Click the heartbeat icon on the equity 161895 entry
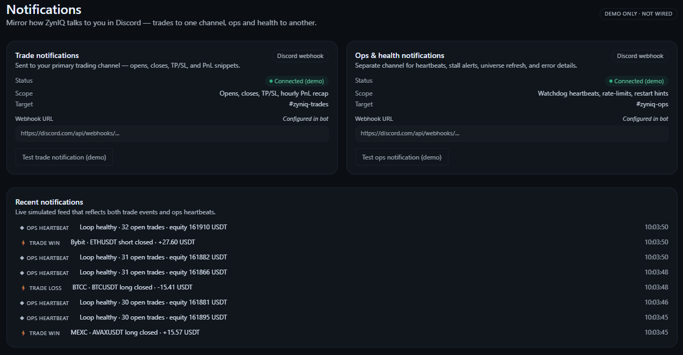 click(22, 317)
